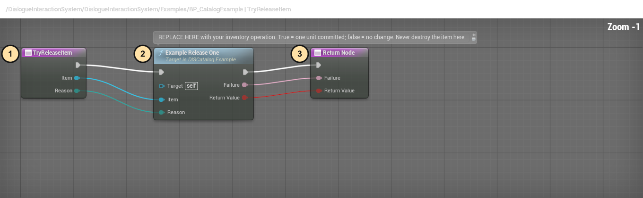Click Return Node execution input pin
643x198 pixels.
pyautogui.click(x=319, y=65)
